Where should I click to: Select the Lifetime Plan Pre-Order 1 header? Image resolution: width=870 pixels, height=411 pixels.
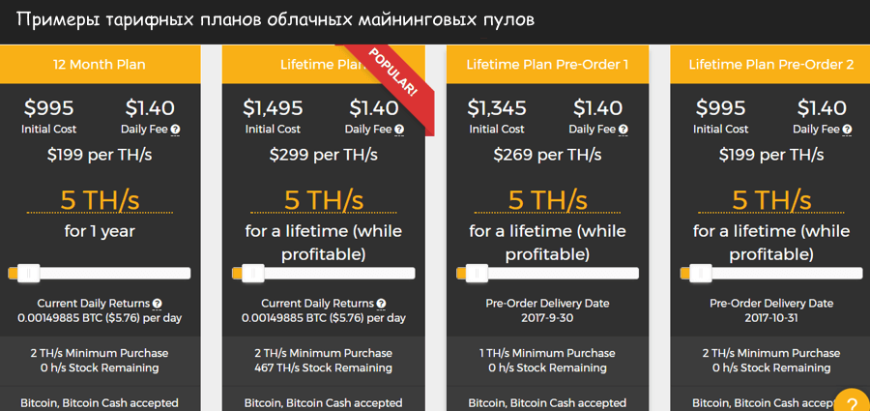coord(547,65)
